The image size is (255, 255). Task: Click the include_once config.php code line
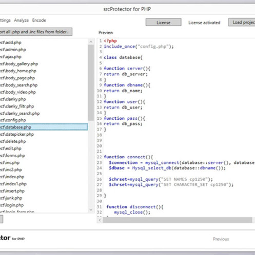tap(139, 47)
